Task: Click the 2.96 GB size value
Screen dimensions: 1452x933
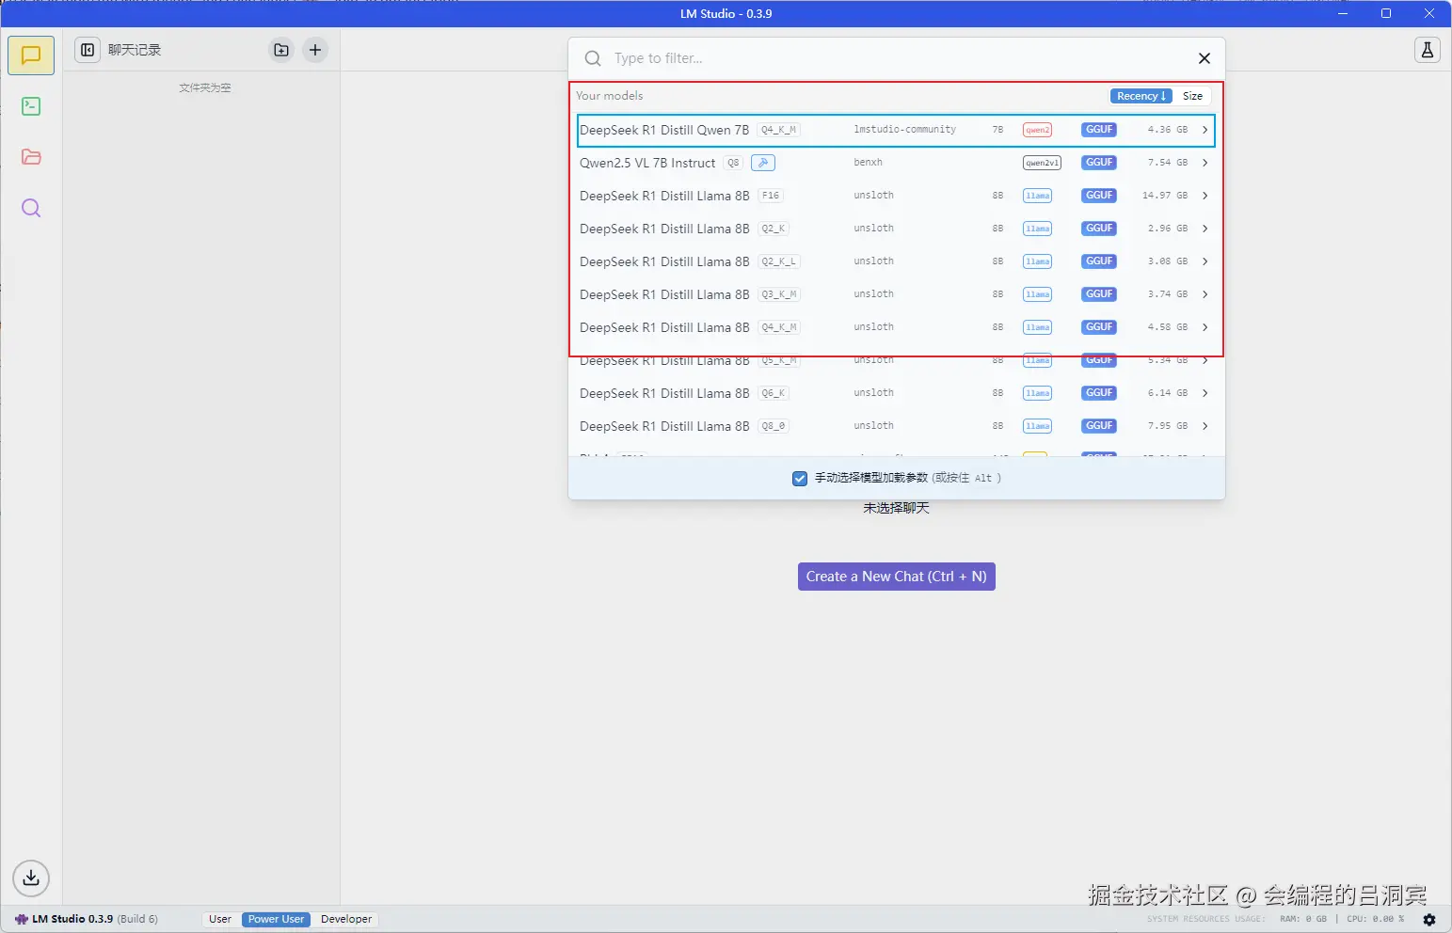Action: tap(1167, 229)
